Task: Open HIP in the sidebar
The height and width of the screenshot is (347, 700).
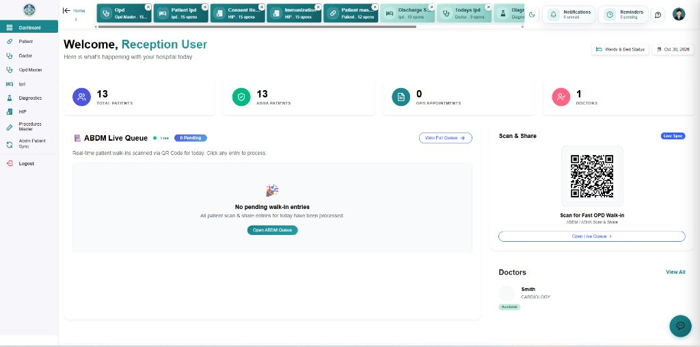Action: (x=29, y=112)
